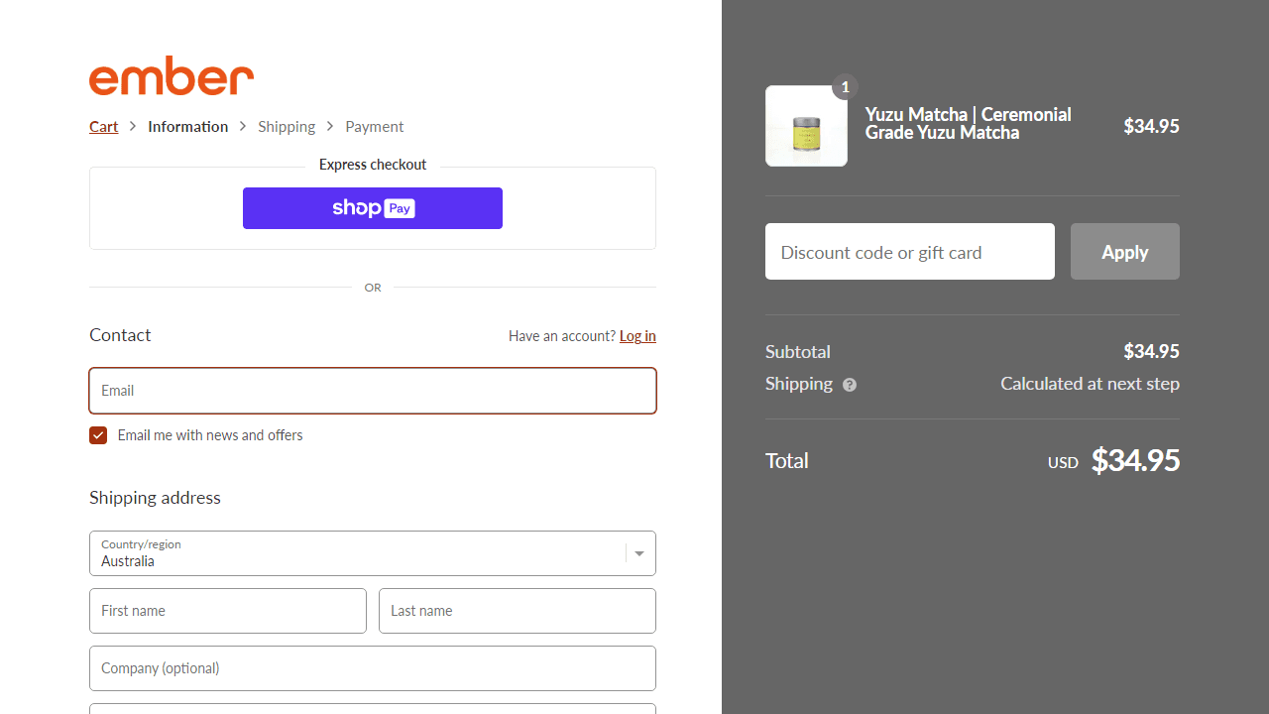Click the Subtotal label

tap(798, 352)
